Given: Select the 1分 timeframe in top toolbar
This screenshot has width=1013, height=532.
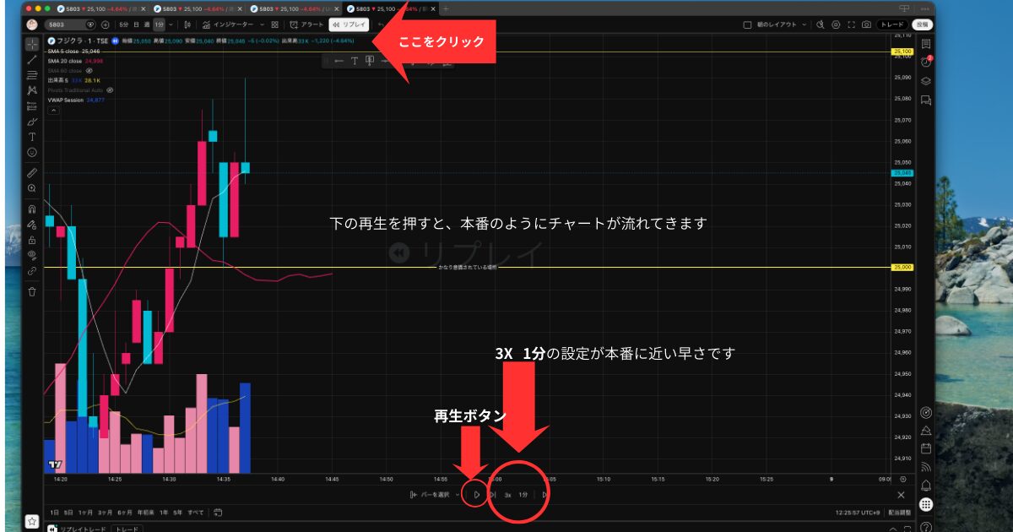Looking at the screenshot, I should (x=159, y=24).
